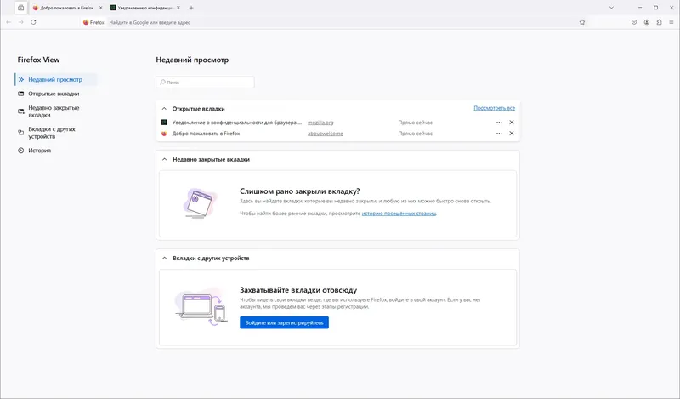
Task: Open the Firefox application menu (hamburger)
Action: pos(671,22)
